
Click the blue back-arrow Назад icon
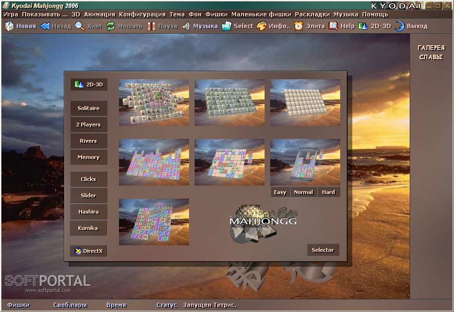pyautogui.click(x=45, y=26)
